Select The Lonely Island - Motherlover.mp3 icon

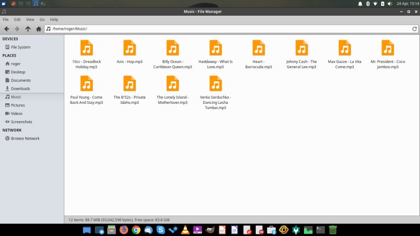pos(173,83)
